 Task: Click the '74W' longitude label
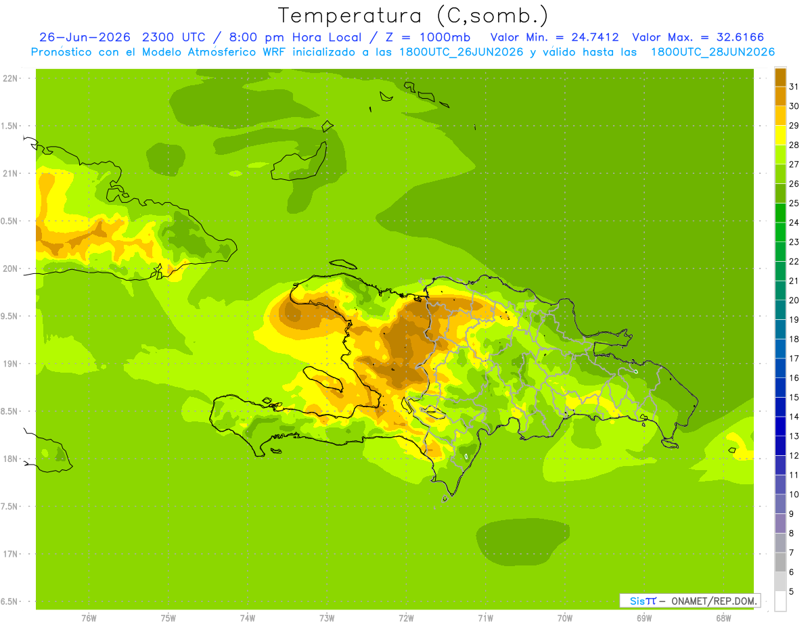click(248, 618)
